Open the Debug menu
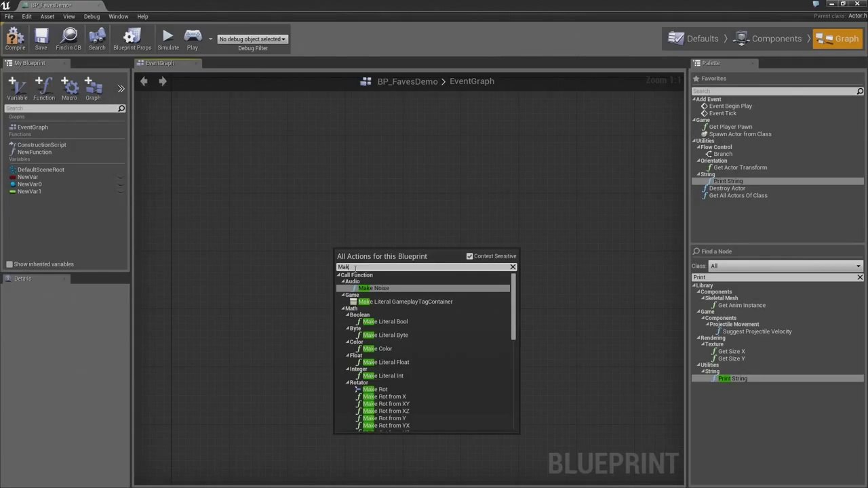 92,16
